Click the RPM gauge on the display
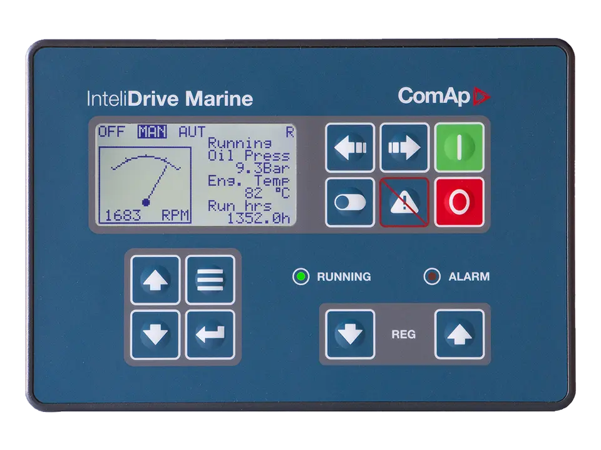 (145, 185)
